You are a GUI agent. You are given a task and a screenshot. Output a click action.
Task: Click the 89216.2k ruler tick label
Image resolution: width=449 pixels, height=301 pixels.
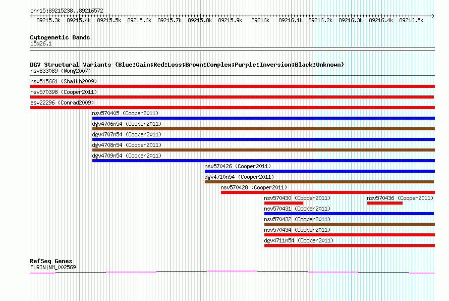point(320,20)
